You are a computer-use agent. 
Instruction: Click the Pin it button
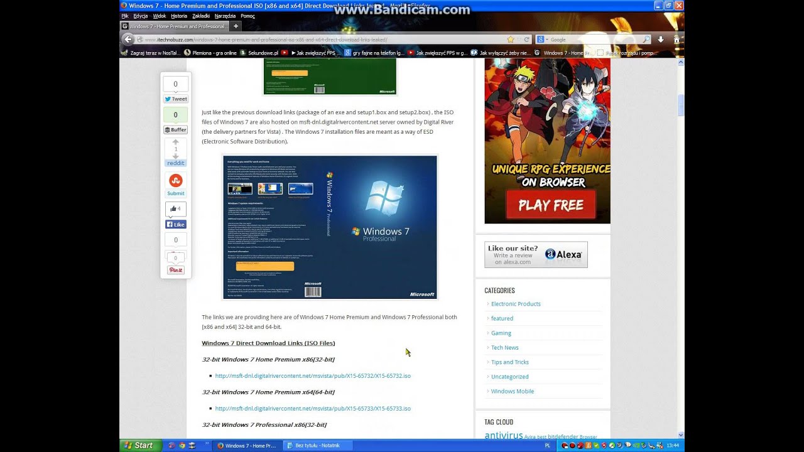click(176, 270)
